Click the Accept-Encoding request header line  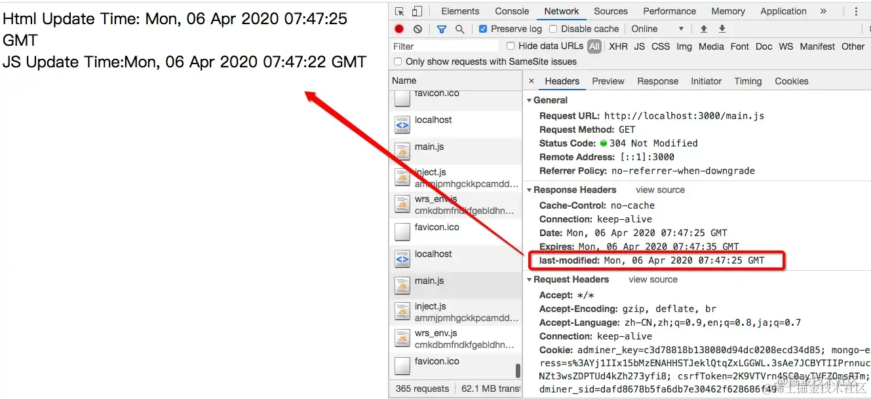point(628,309)
